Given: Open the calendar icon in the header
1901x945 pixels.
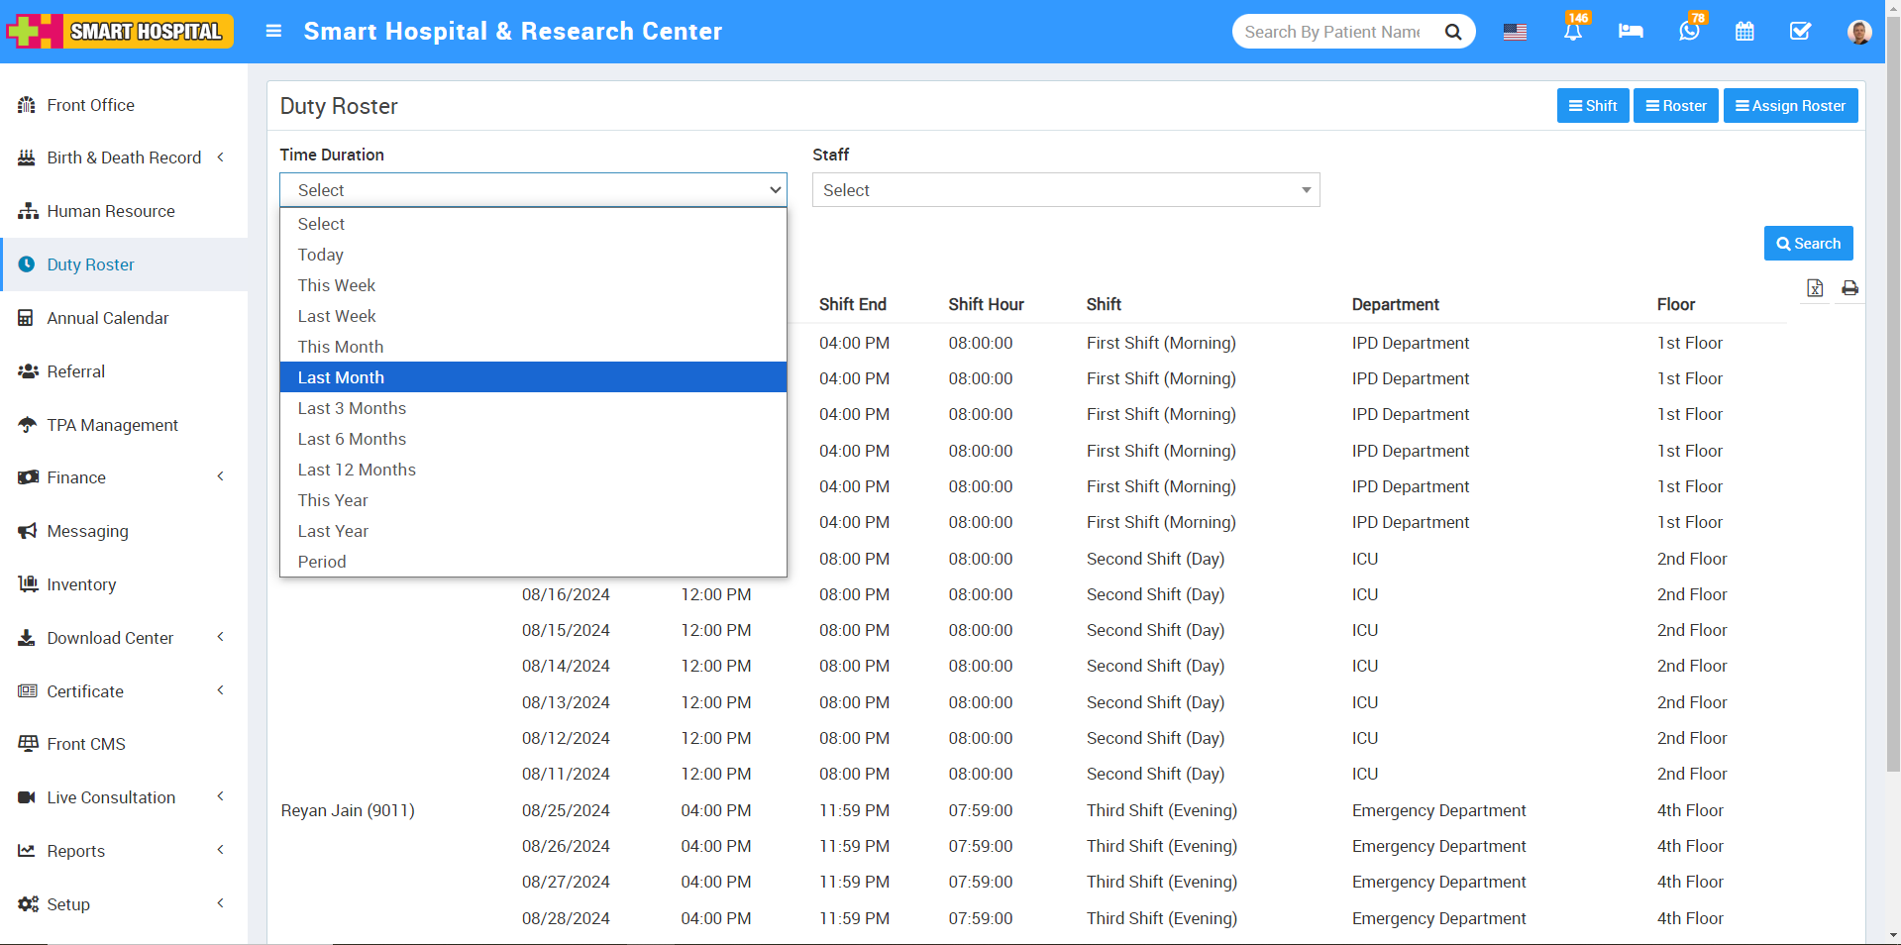Looking at the screenshot, I should point(1744,32).
